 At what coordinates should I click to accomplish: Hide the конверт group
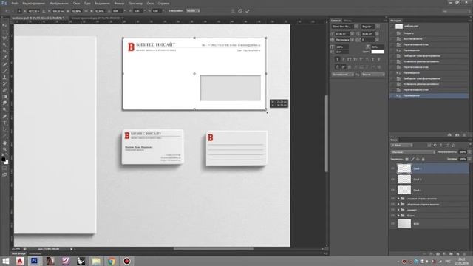point(392,210)
